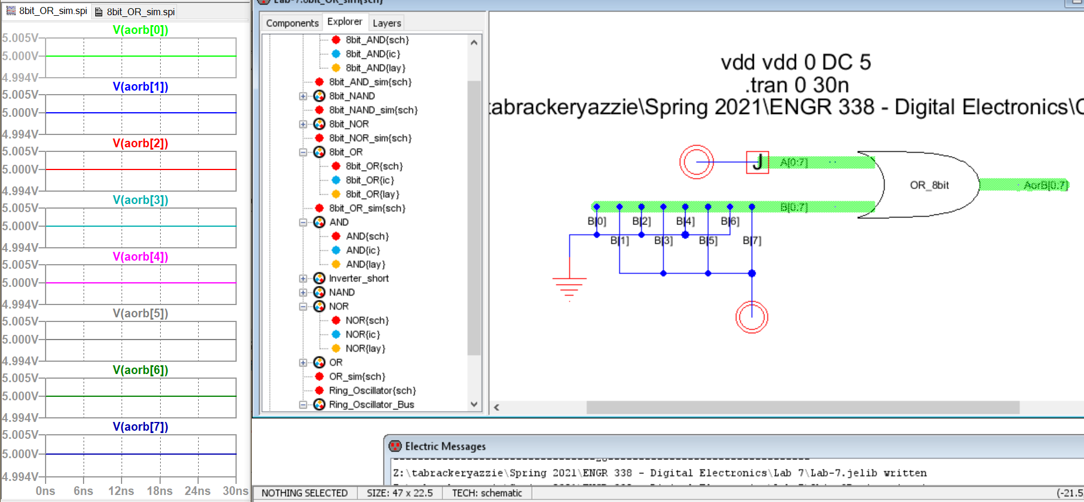Select 8bit_OR_sim{sch} in the explorer
The image size is (1084, 502).
click(367, 208)
